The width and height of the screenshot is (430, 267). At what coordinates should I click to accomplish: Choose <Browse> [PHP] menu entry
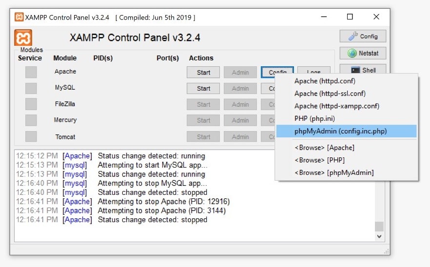pyautogui.click(x=346, y=160)
